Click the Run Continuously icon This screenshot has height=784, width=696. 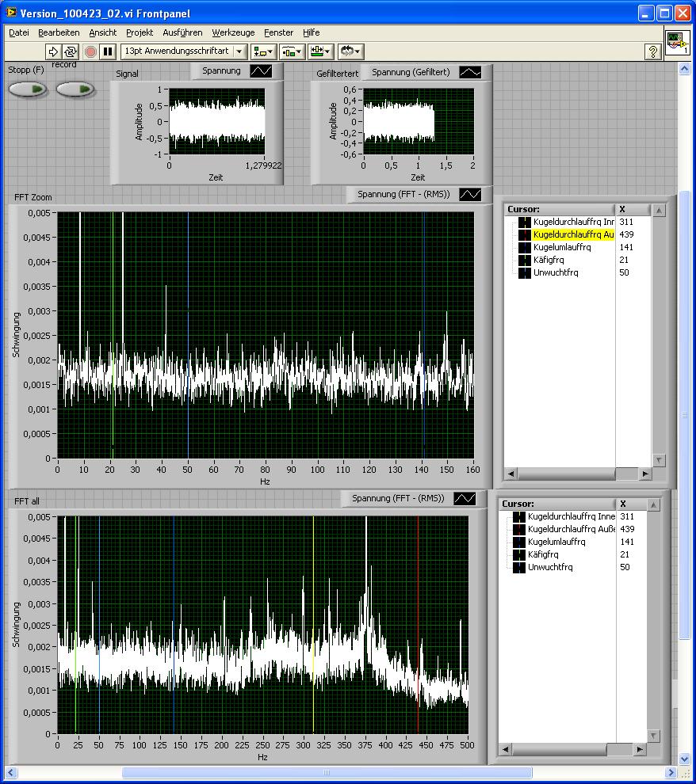tap(71, 51)
